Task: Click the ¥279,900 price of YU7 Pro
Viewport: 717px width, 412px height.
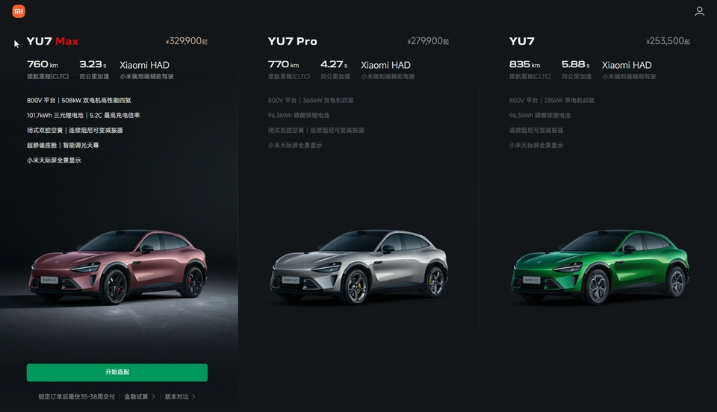Action: pos(428,41)
